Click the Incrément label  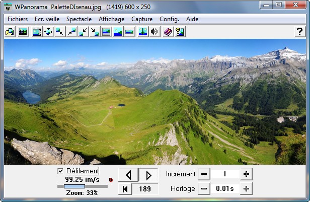[x=181, y=174]
